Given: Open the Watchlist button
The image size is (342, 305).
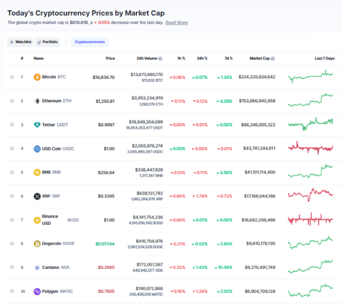Looking at the screenshot, I should coord(21,42).
